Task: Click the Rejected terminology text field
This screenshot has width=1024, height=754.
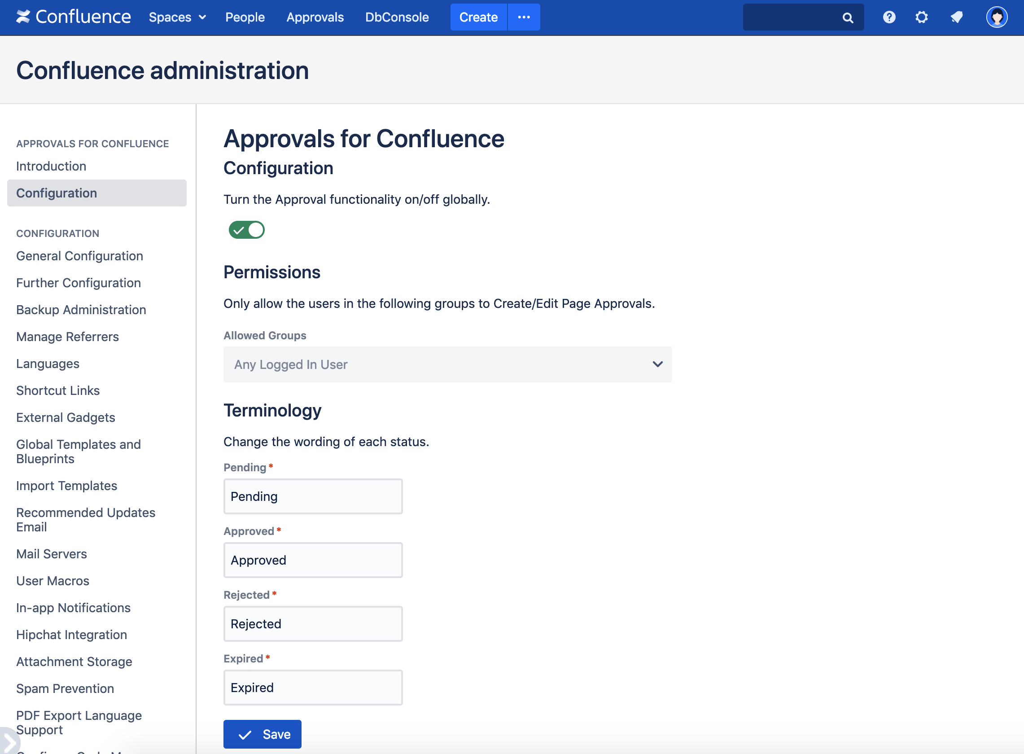Action: click(x=313, y=624)
